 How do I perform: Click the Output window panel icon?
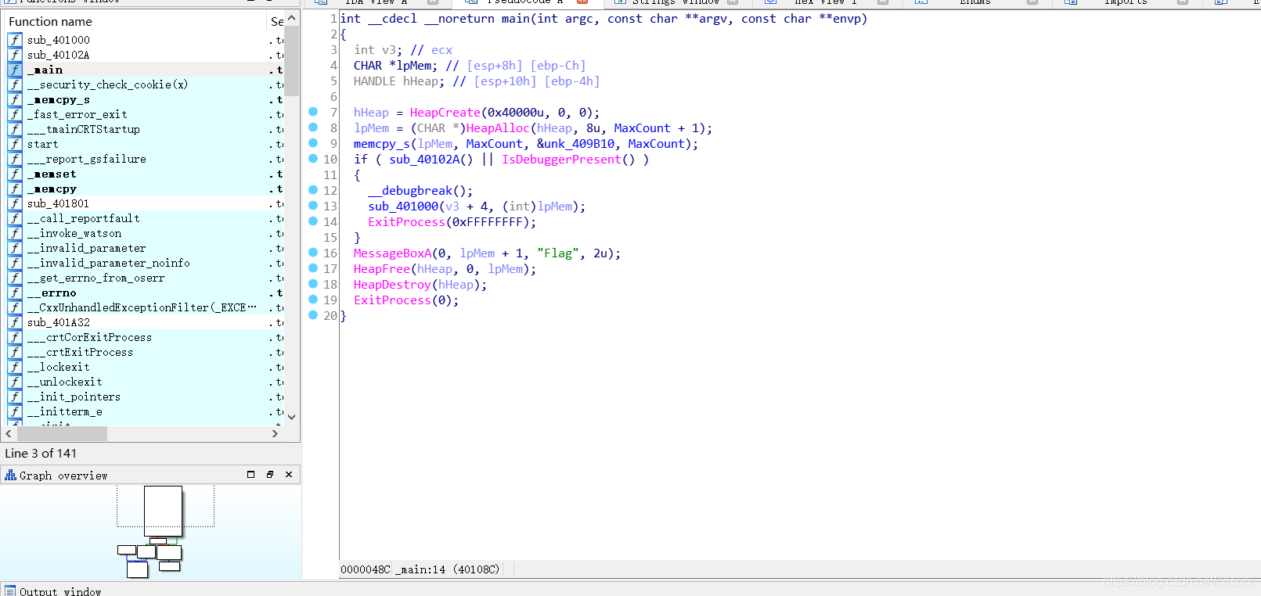pyautogui.click(x=10, y=591)
